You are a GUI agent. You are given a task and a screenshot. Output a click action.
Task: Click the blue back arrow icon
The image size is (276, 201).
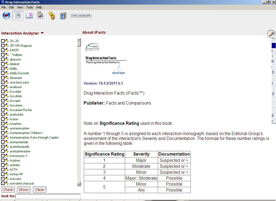click(x=6, y=16)
